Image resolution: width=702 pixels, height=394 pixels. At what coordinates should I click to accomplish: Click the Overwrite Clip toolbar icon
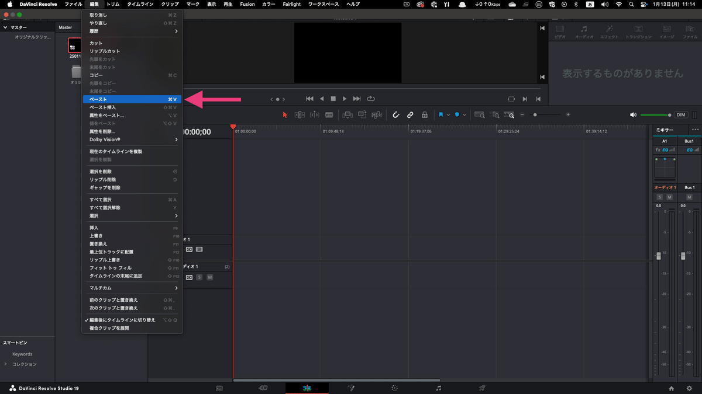click(362, 115)
